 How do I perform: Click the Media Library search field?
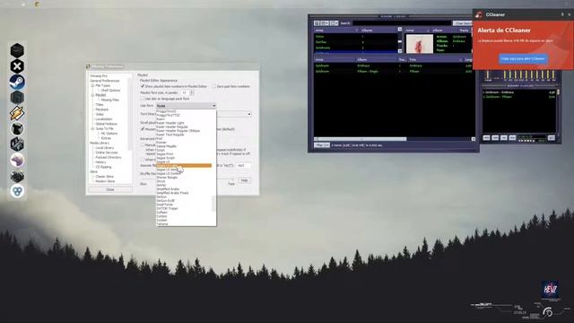click(402, 23)
